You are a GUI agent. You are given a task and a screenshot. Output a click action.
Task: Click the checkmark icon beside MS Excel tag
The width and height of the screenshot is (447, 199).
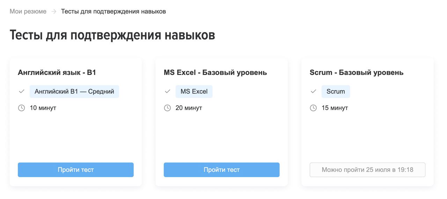tap(168, 92)
